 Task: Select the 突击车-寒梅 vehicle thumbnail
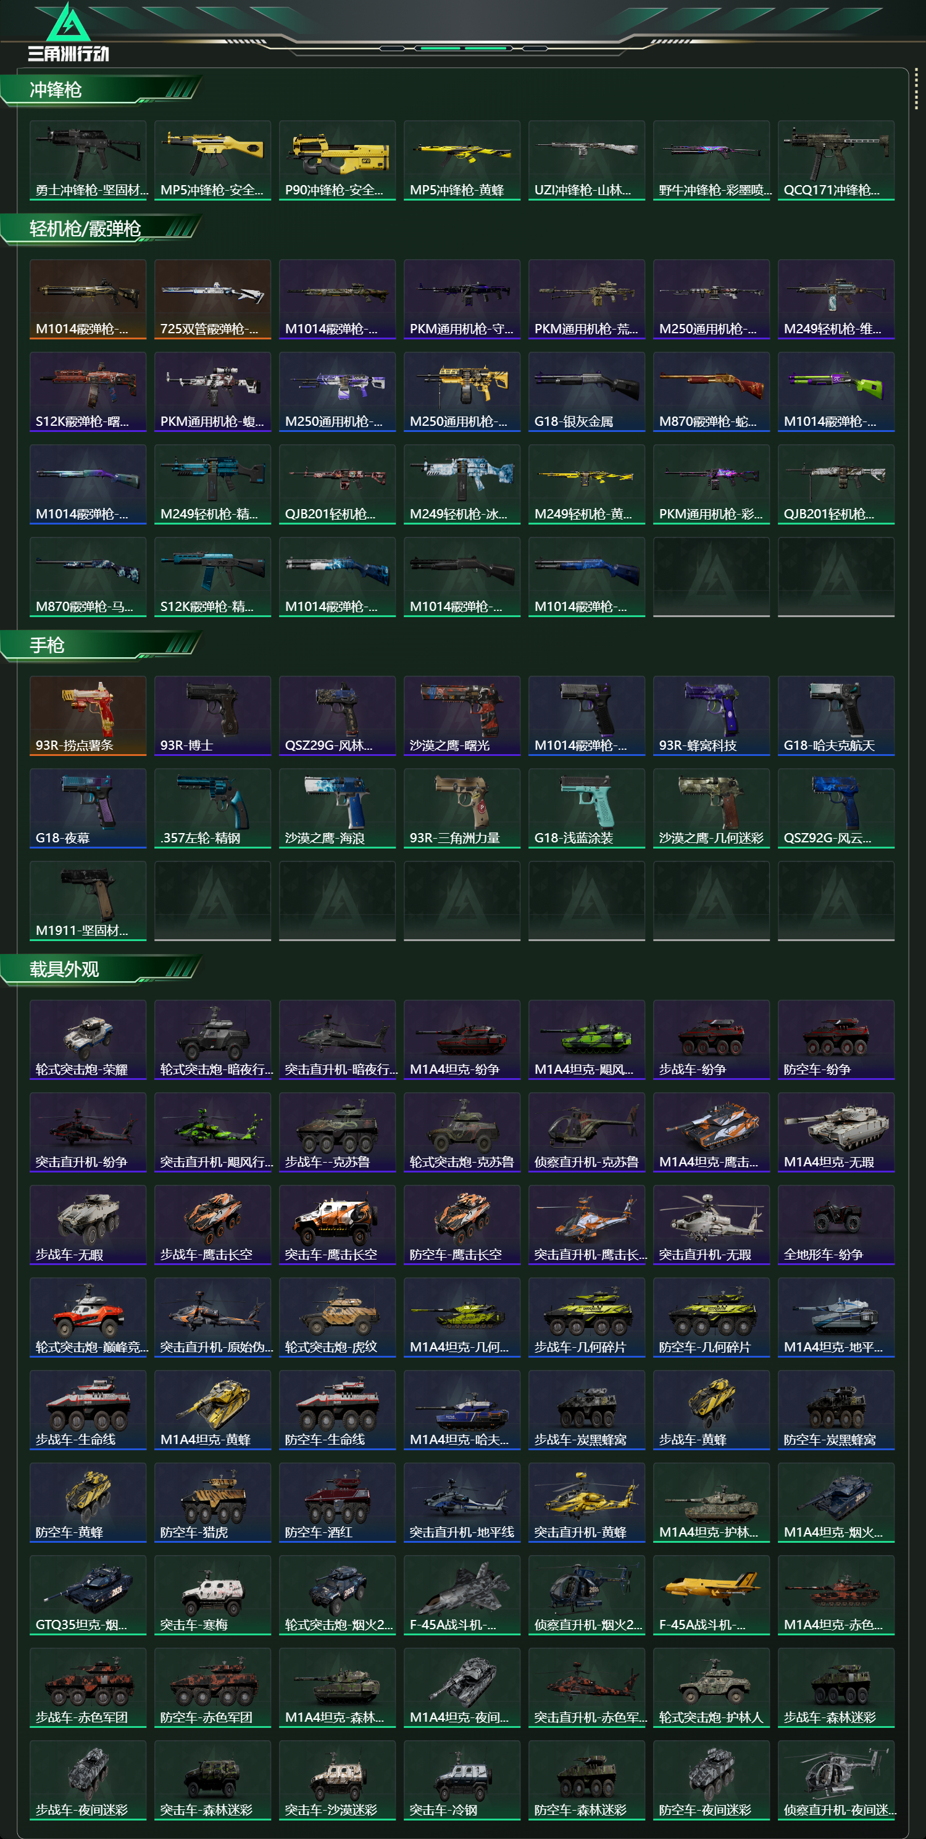[x=213, y=1596]
